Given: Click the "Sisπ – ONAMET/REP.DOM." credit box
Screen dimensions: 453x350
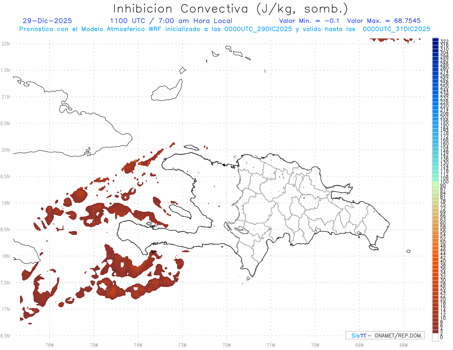Looking at the screenshot, I should pos(385,335).
